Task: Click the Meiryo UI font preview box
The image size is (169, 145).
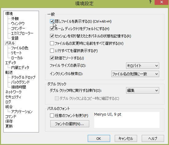Action: click(x=127, y=120)
